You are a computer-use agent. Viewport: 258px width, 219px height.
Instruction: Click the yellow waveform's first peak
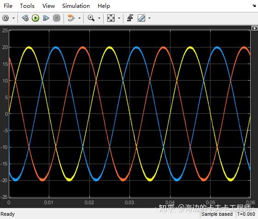tap(29, 48)
